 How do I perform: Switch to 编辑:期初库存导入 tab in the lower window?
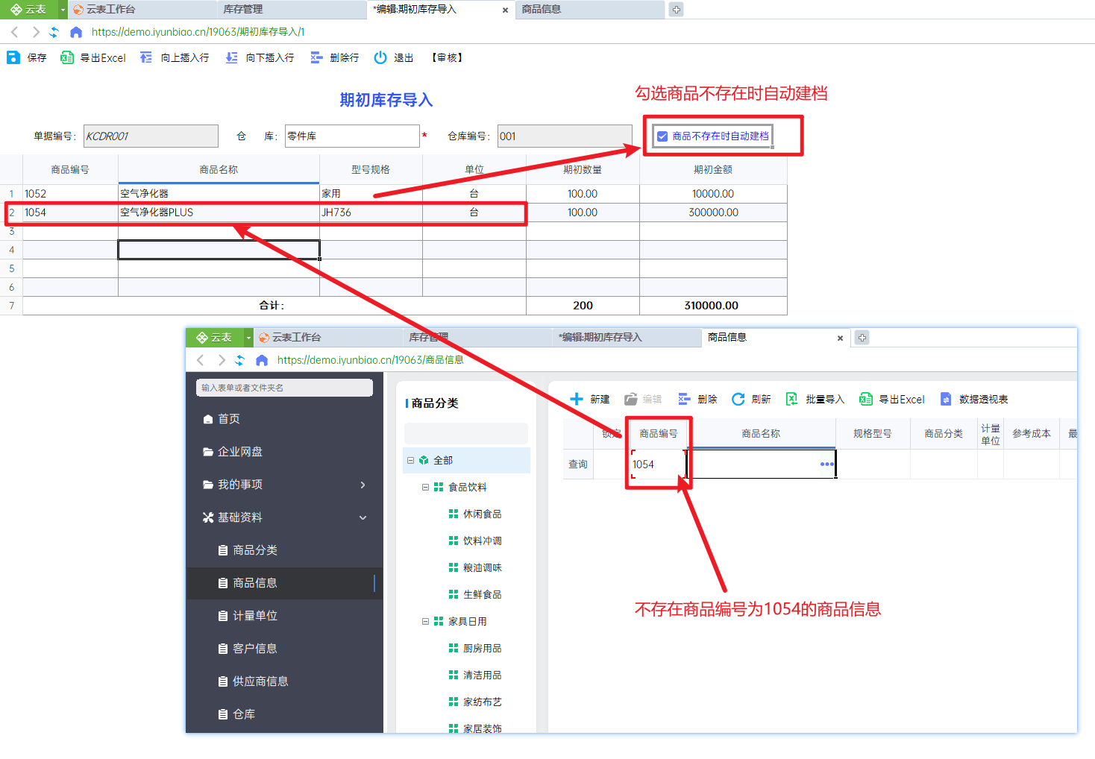627,338
